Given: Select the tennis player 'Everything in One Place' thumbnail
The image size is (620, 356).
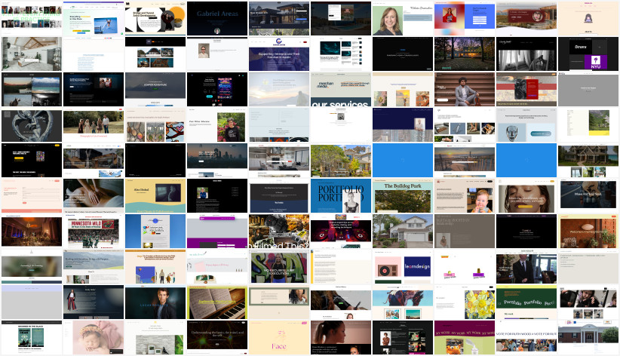Looking at the screenshot, I should (94, 18).
